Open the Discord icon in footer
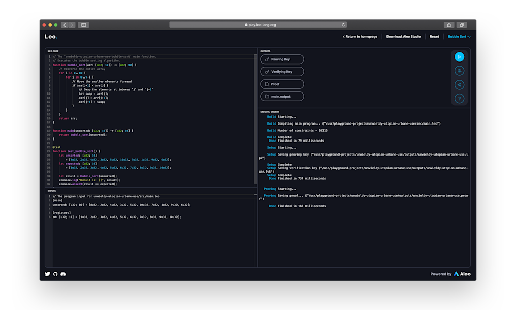This screenshot has width=516, height=310. coord(63,274)
